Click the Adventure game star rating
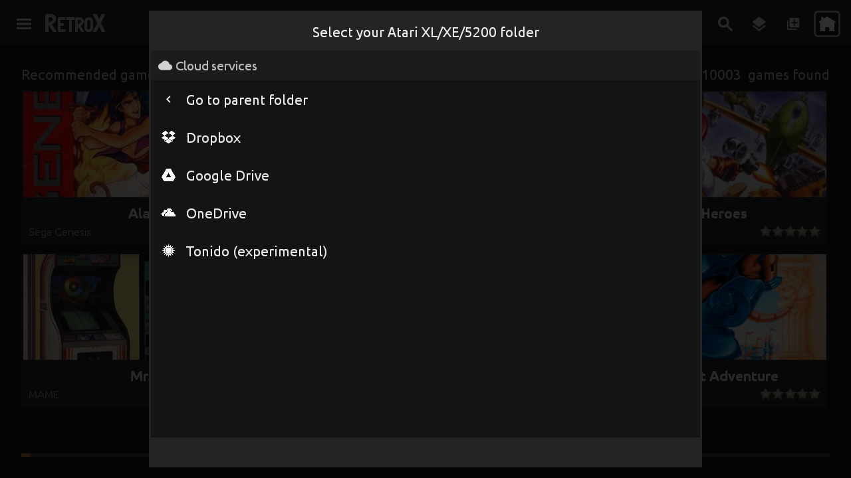 click(790, 394)
